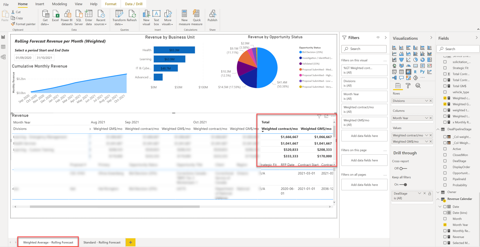Select the card (123) visualization icon

415,66
